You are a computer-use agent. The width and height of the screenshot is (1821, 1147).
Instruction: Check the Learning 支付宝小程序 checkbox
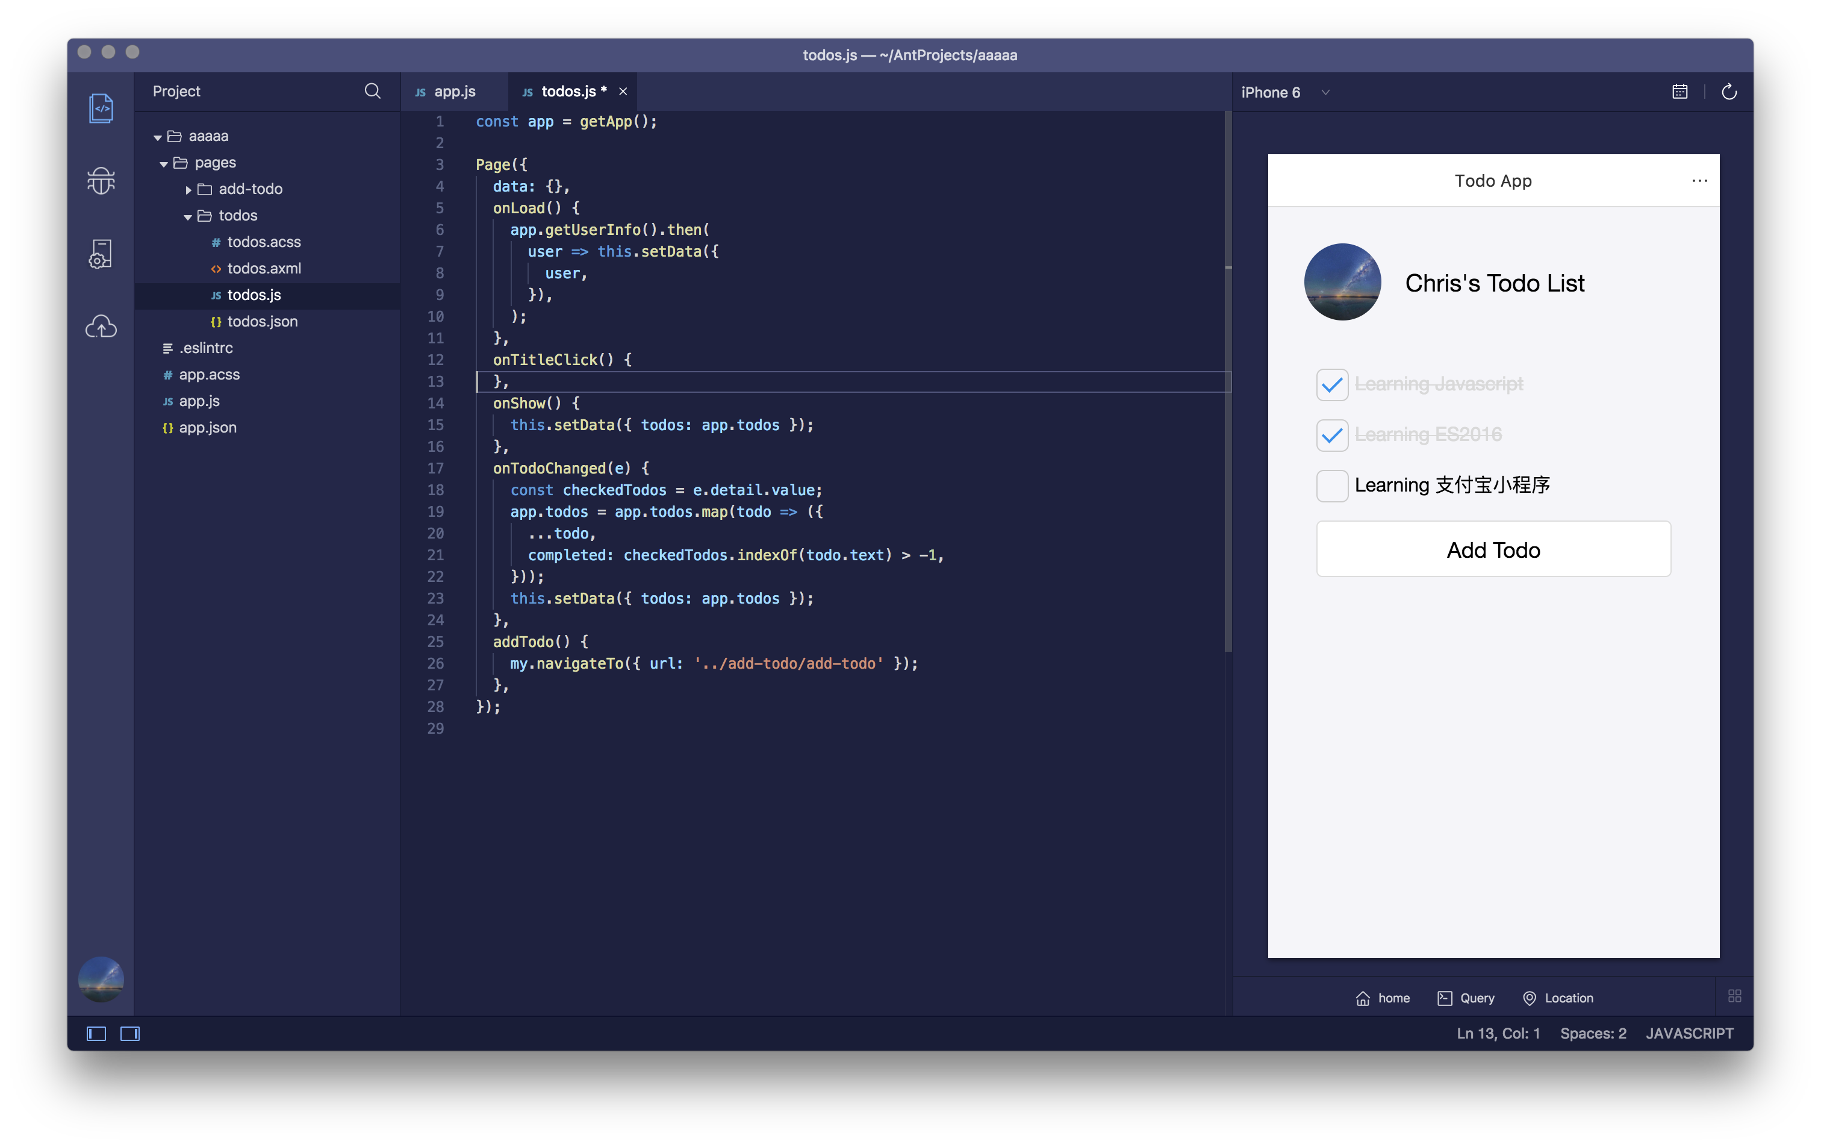1331,486
